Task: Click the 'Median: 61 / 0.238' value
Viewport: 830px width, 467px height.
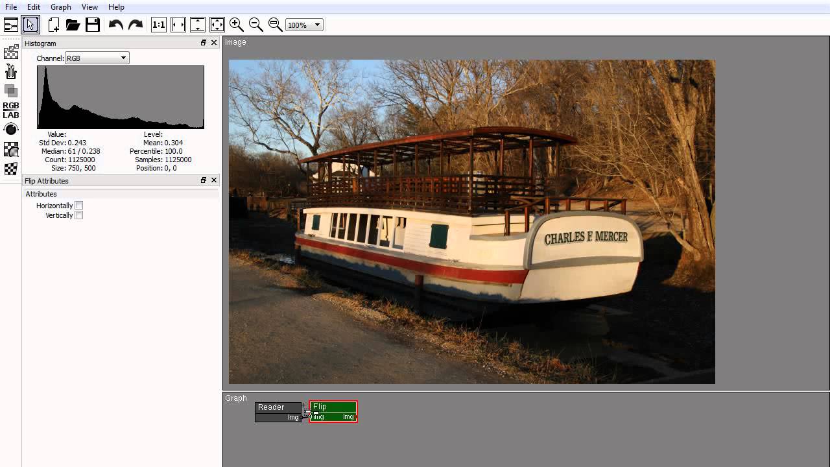Action: (71, 151)
